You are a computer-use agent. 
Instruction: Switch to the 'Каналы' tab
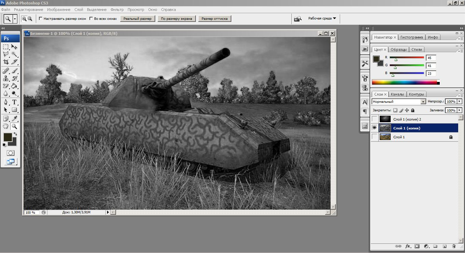tap(397, 94)
